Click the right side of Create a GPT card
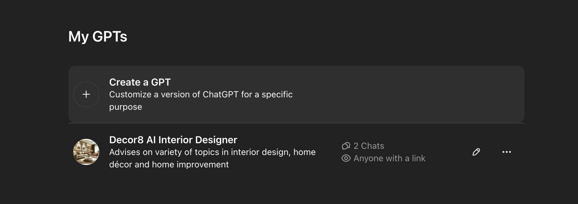 465,94
